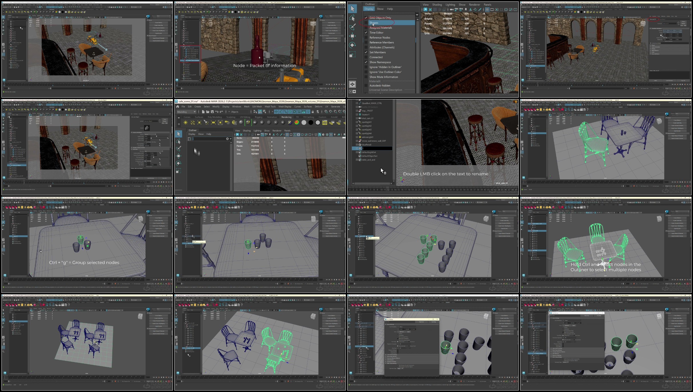Open the Mesh Tools menu

coord(270,106)
